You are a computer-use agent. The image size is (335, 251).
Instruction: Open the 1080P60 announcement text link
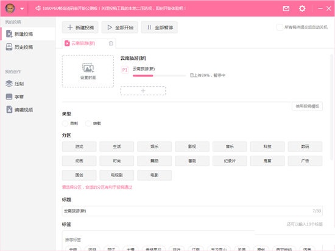click(114, 9)
